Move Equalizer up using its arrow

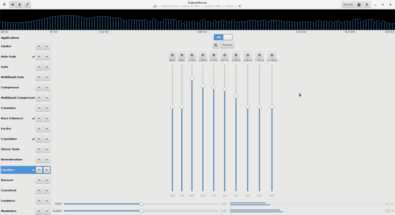(39, 170)
